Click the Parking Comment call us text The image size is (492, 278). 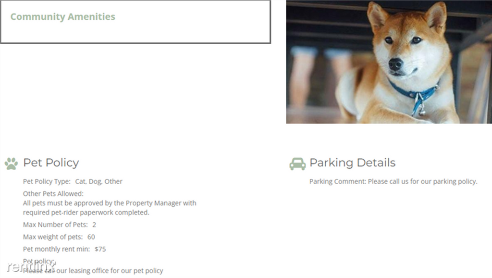393,181
